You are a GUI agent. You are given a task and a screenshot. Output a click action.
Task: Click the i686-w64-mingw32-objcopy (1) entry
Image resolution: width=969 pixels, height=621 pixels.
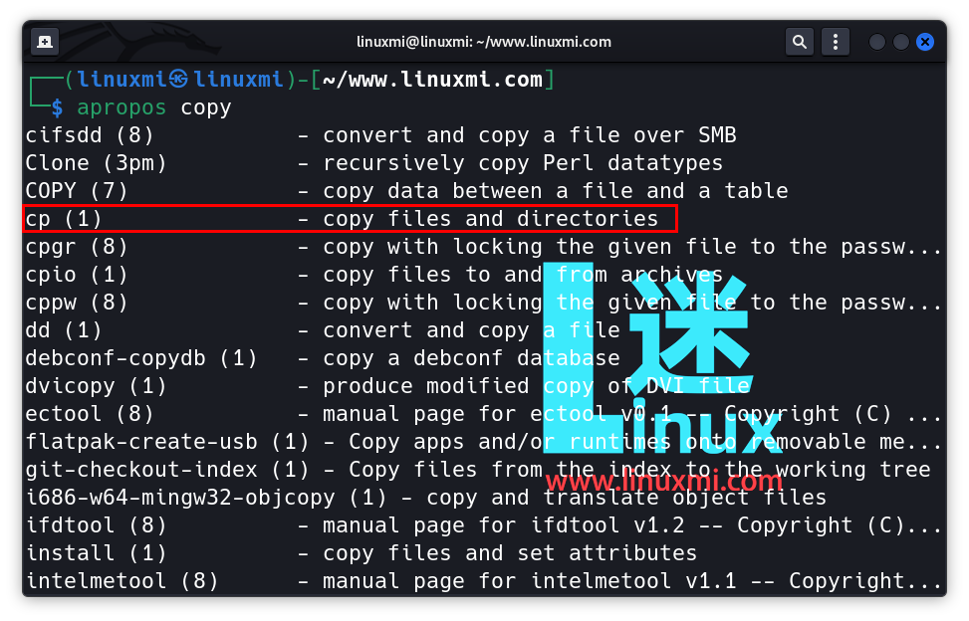click(x=206, y=498)
